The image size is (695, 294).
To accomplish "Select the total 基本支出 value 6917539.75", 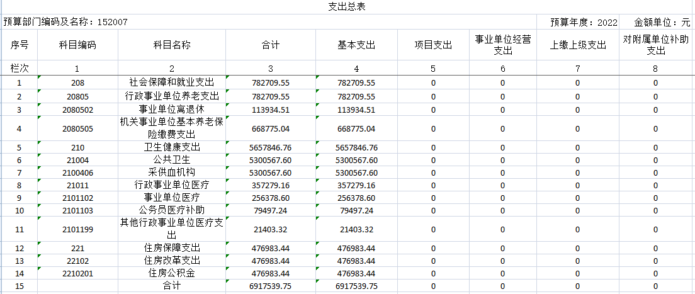I will coord(356,286).
